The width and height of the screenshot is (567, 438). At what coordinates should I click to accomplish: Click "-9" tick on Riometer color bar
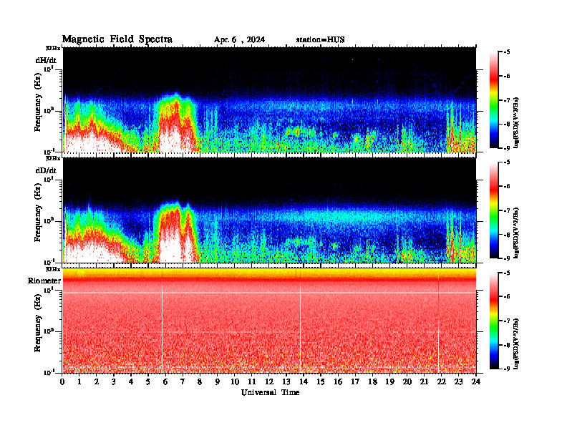pyautogui.click(x=507, y=369)
